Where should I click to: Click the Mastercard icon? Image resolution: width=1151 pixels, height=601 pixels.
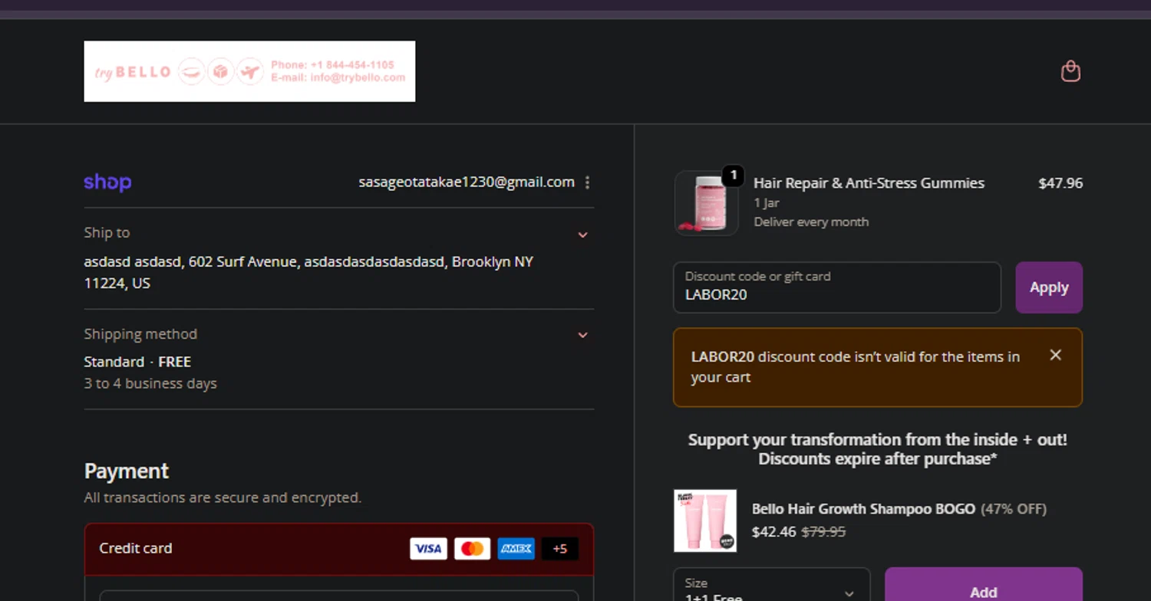tap(472, 549)
